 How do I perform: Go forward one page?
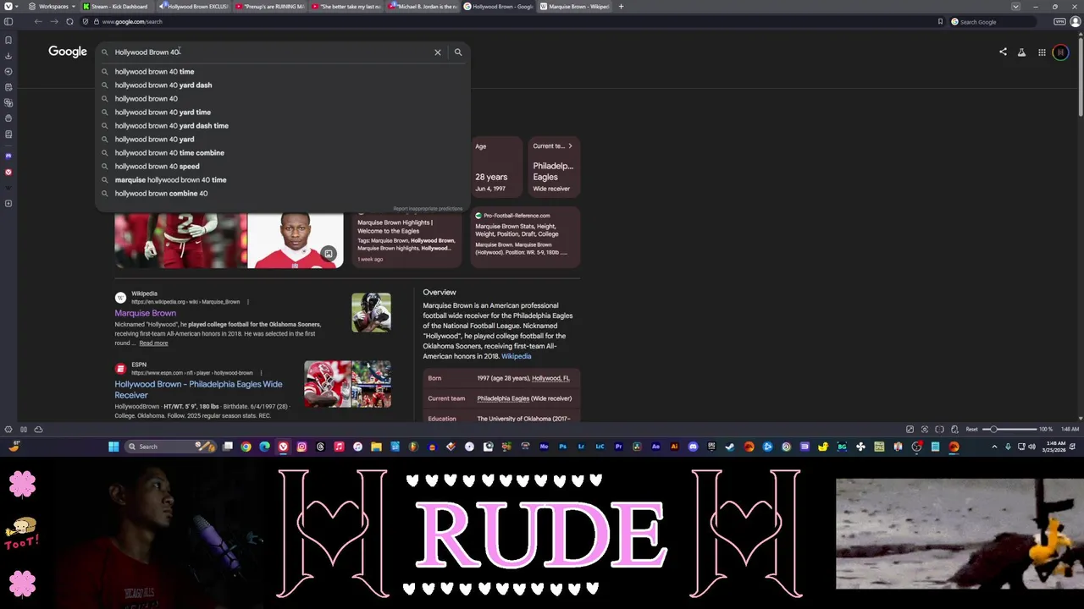click(53, 21)
